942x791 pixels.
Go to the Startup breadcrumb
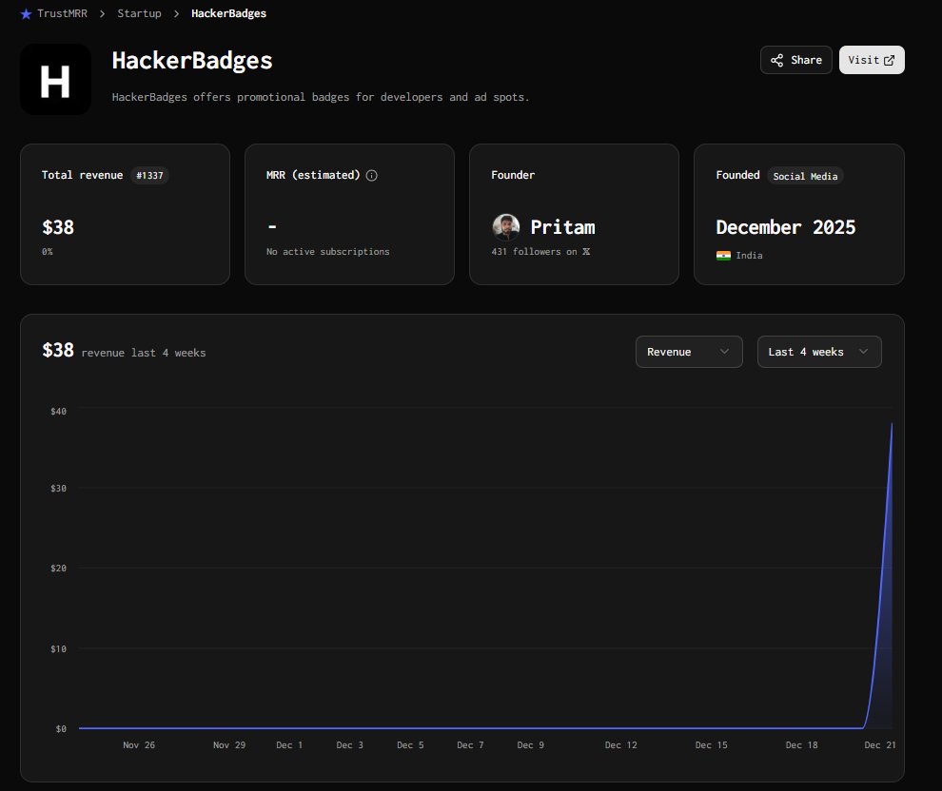[139, 13]
